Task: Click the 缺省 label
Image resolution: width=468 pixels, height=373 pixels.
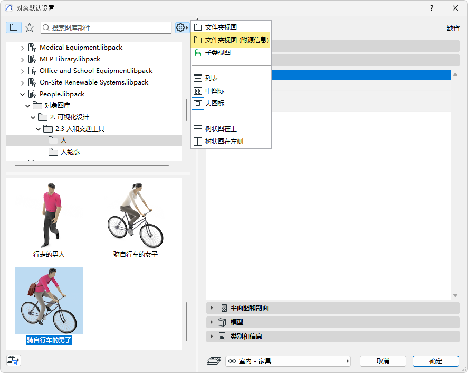Action: (453, 29)
